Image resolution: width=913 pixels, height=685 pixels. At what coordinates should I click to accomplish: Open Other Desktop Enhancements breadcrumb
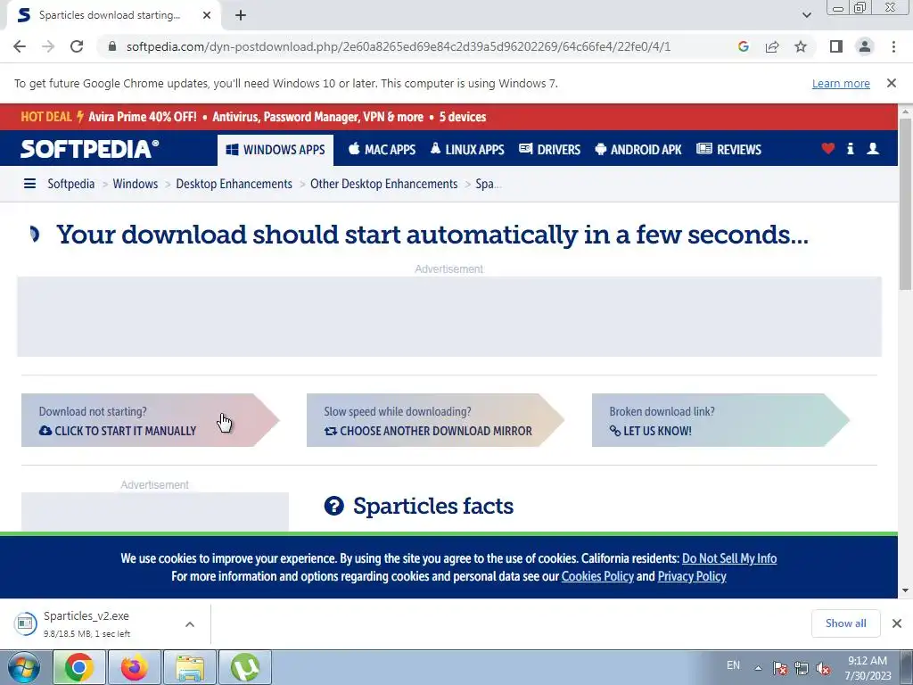pyautogui.click(x=383, y=184)
